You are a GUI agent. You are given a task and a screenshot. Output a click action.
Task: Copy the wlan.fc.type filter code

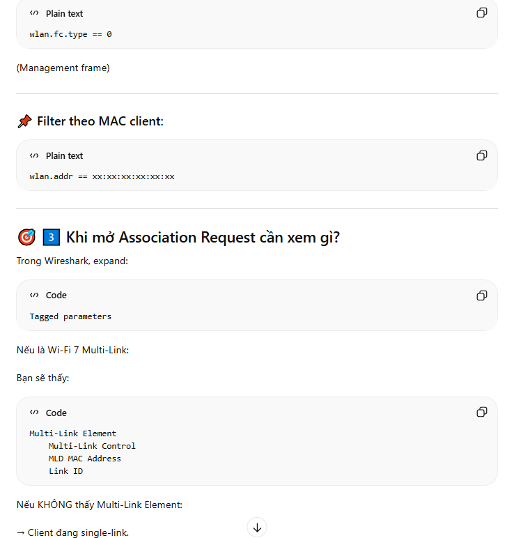(481, 13)
